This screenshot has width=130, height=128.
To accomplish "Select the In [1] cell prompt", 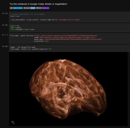I will tap(5, 13).
